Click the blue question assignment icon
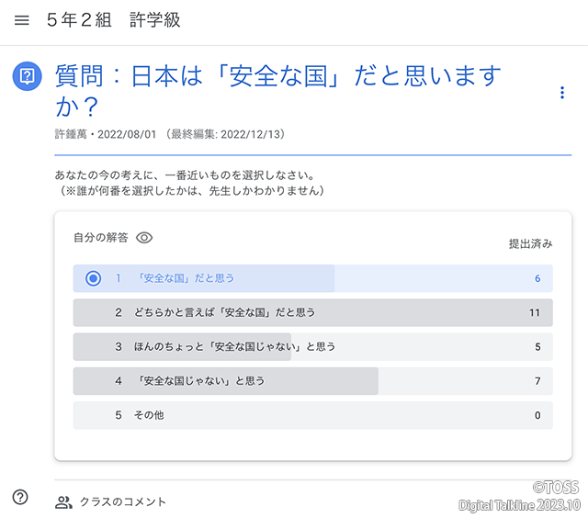588x518 pixels. coord(27,75)
